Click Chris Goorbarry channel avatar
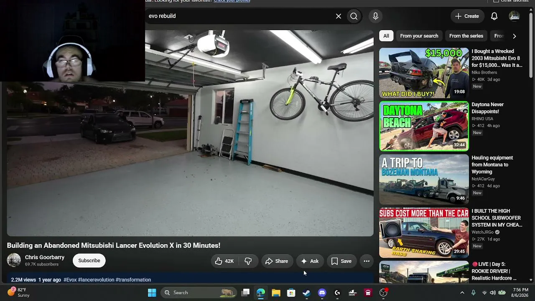The image size is (535, 301). click(14, 260)
